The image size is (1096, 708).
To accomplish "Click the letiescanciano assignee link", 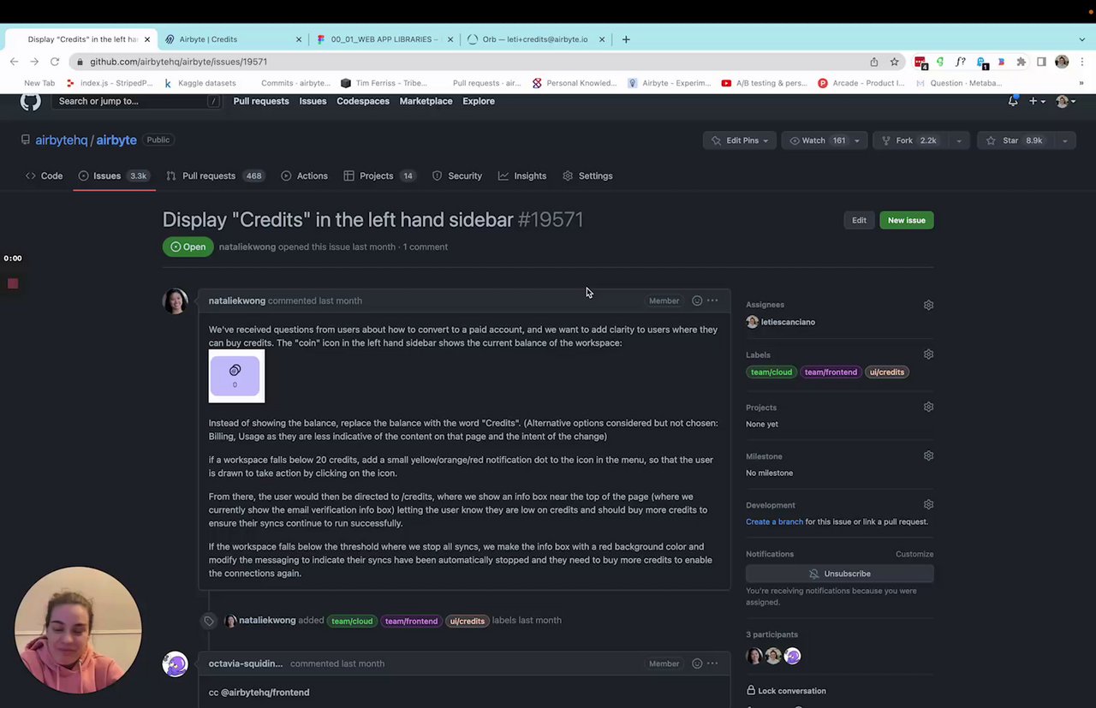I will tap(788, 322).
